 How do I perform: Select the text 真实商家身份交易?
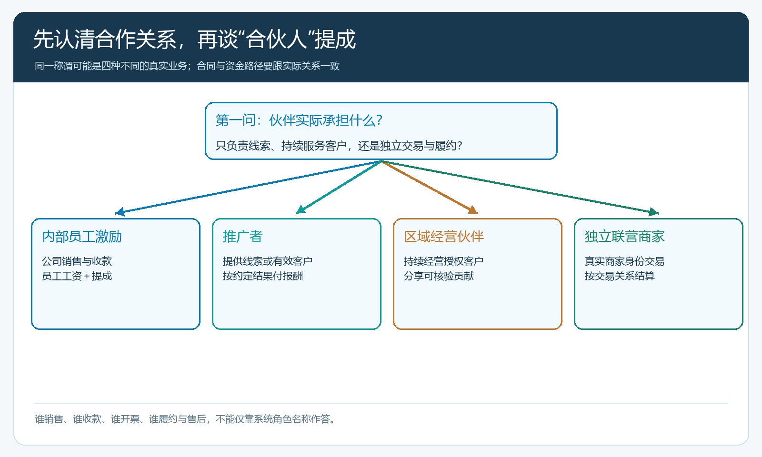(x=624, y=261)
